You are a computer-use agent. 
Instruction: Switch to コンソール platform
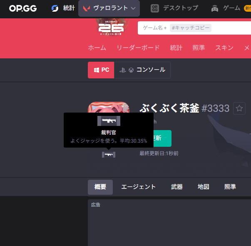[142, 70]
